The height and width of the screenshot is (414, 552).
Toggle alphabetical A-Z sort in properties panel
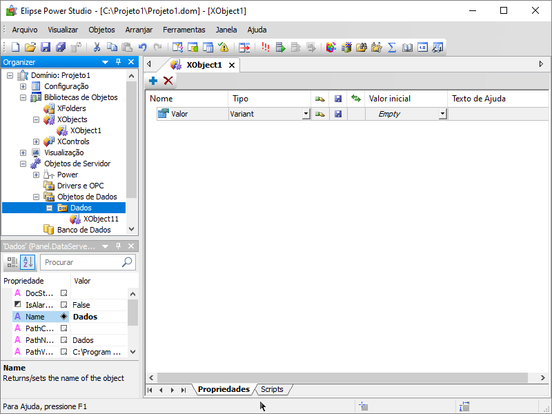click(27, 262)
